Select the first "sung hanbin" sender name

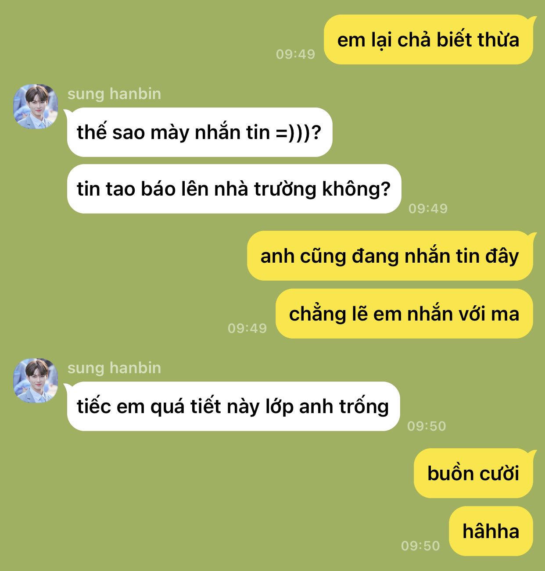point(114,93)
